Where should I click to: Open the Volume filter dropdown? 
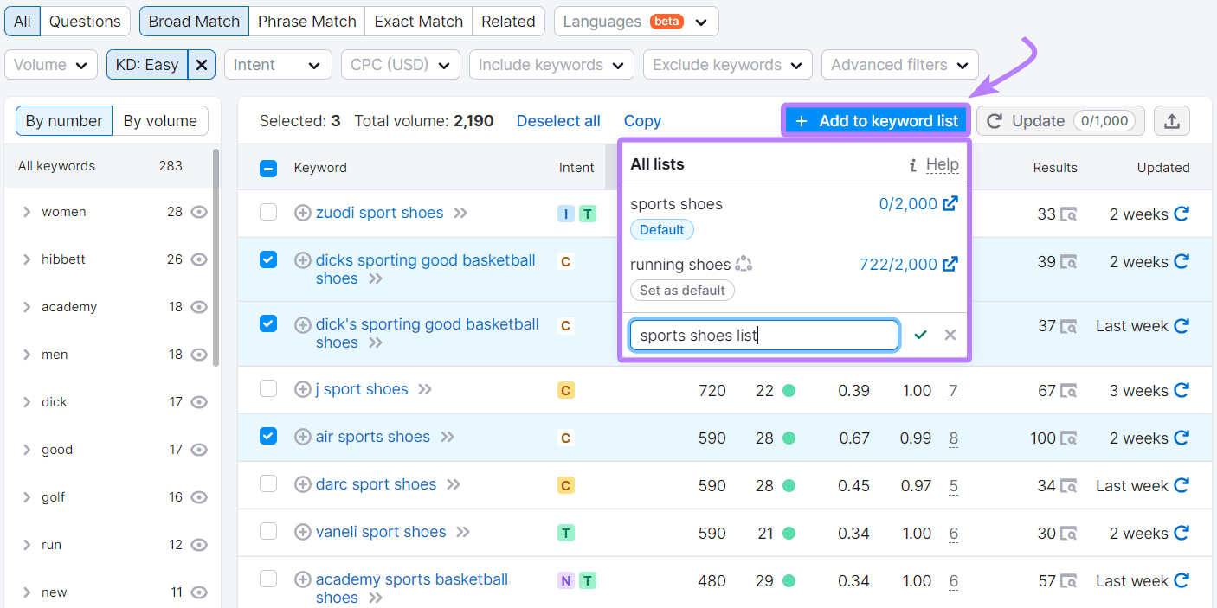(x=50, y=64)
